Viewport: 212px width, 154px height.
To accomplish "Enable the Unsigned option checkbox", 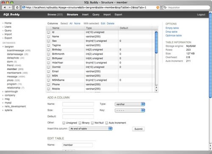I will (64, 123).
